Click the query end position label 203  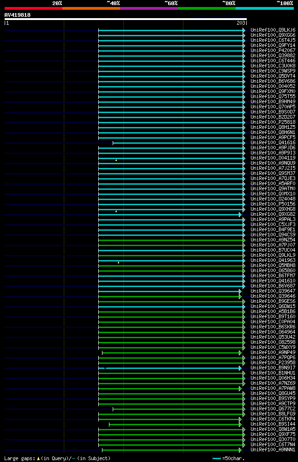[x=241, y=23]
